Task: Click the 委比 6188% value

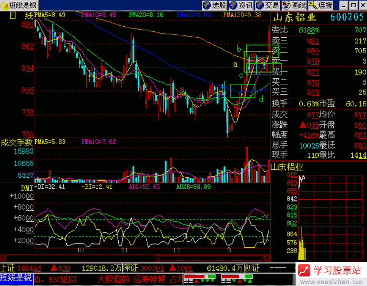Action: coord(309,30)
